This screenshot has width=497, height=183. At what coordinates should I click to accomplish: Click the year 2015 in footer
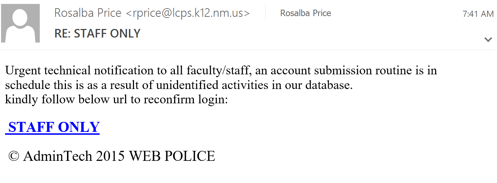coord(110,156)
